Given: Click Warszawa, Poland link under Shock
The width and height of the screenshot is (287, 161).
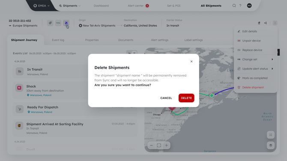Looking at the screenshot, I should (x=39, y=95).
